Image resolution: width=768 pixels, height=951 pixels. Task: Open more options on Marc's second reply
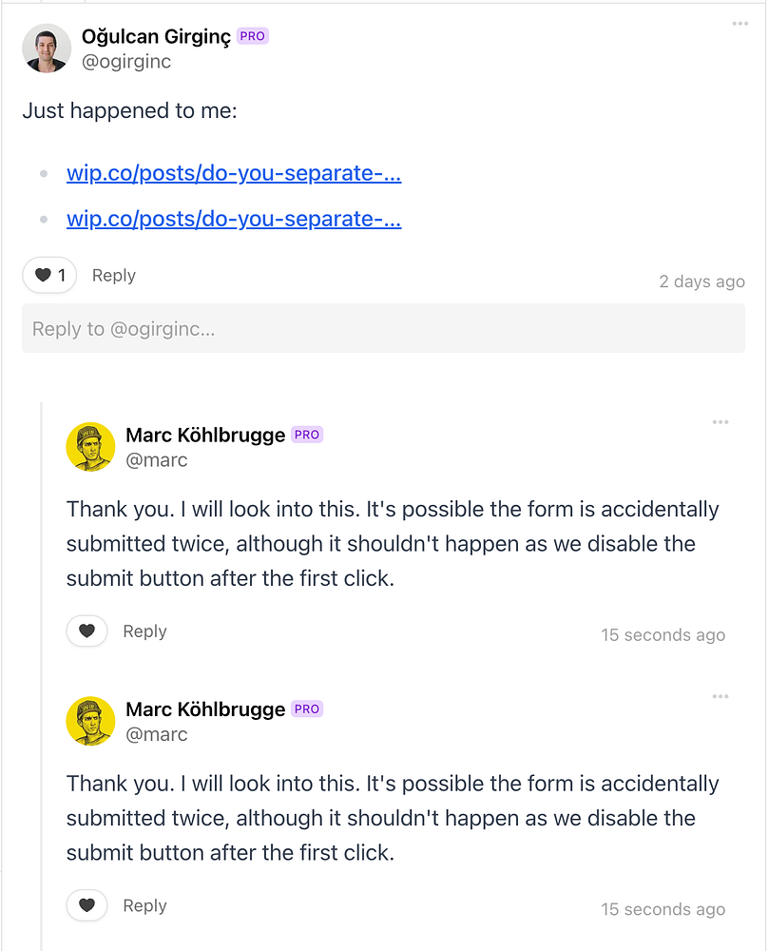tap(720, 697)
